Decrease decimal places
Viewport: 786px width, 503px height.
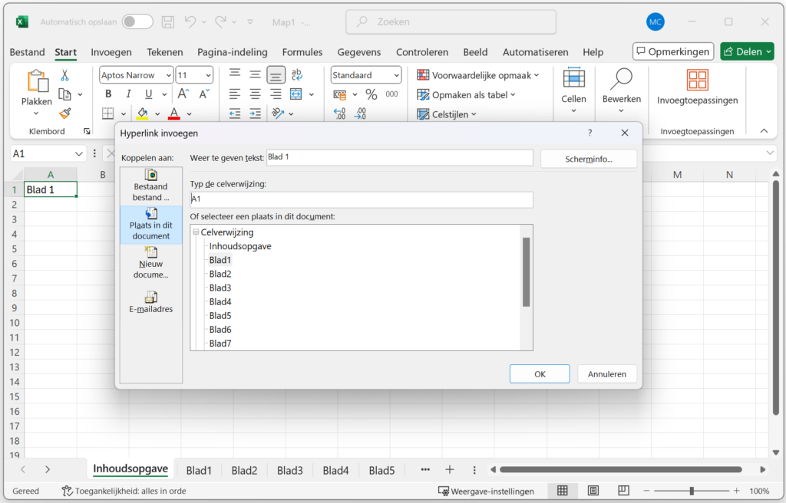(360, 113)
